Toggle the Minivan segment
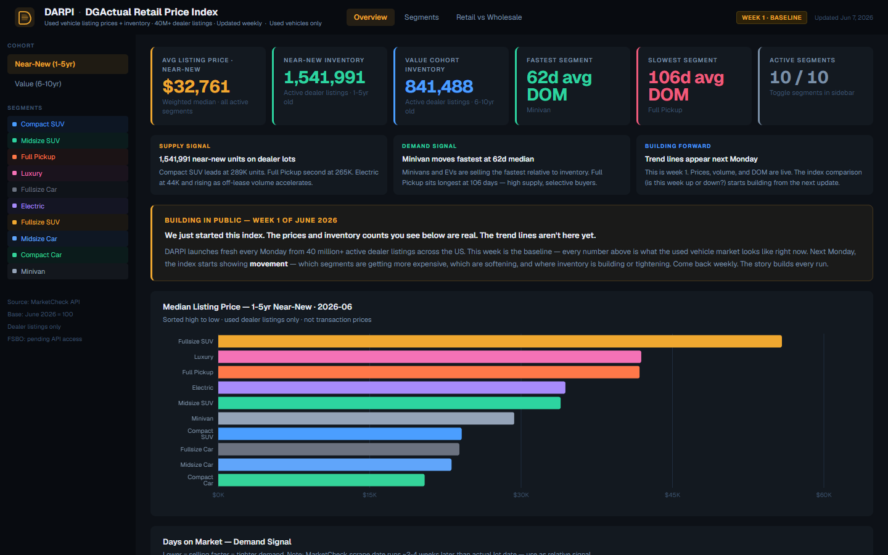Image resolution: width=888 pixels, height=555 pixels. click(x=68, y=271)
